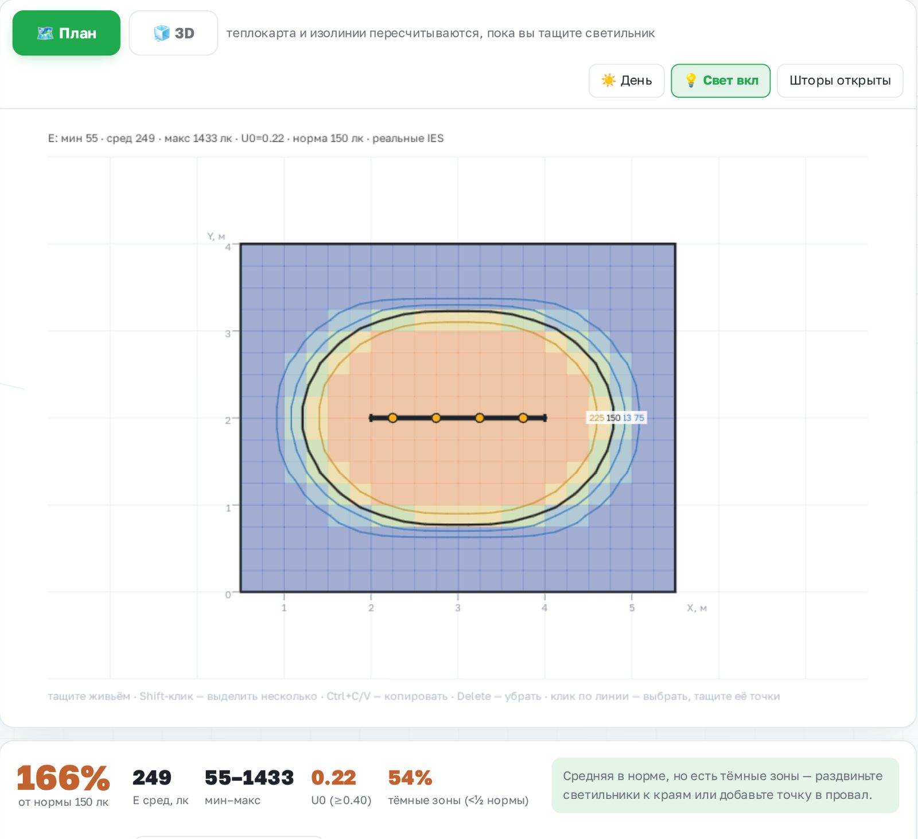Click the 'тащите живьём' shortcuts hint line

tap(414, 696)
